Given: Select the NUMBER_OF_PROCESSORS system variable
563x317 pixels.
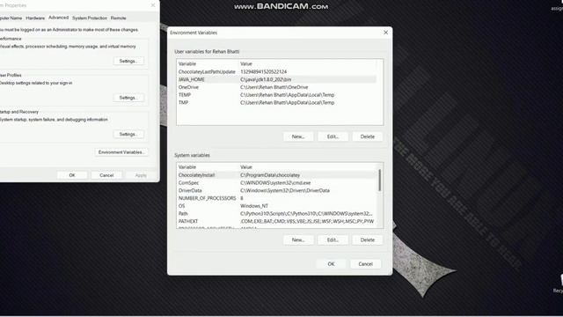Looking at the screenshot, I should pos(277,198).
